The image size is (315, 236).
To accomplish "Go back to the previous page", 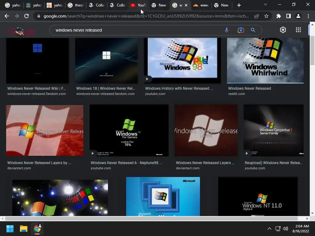I will (7, 16).
